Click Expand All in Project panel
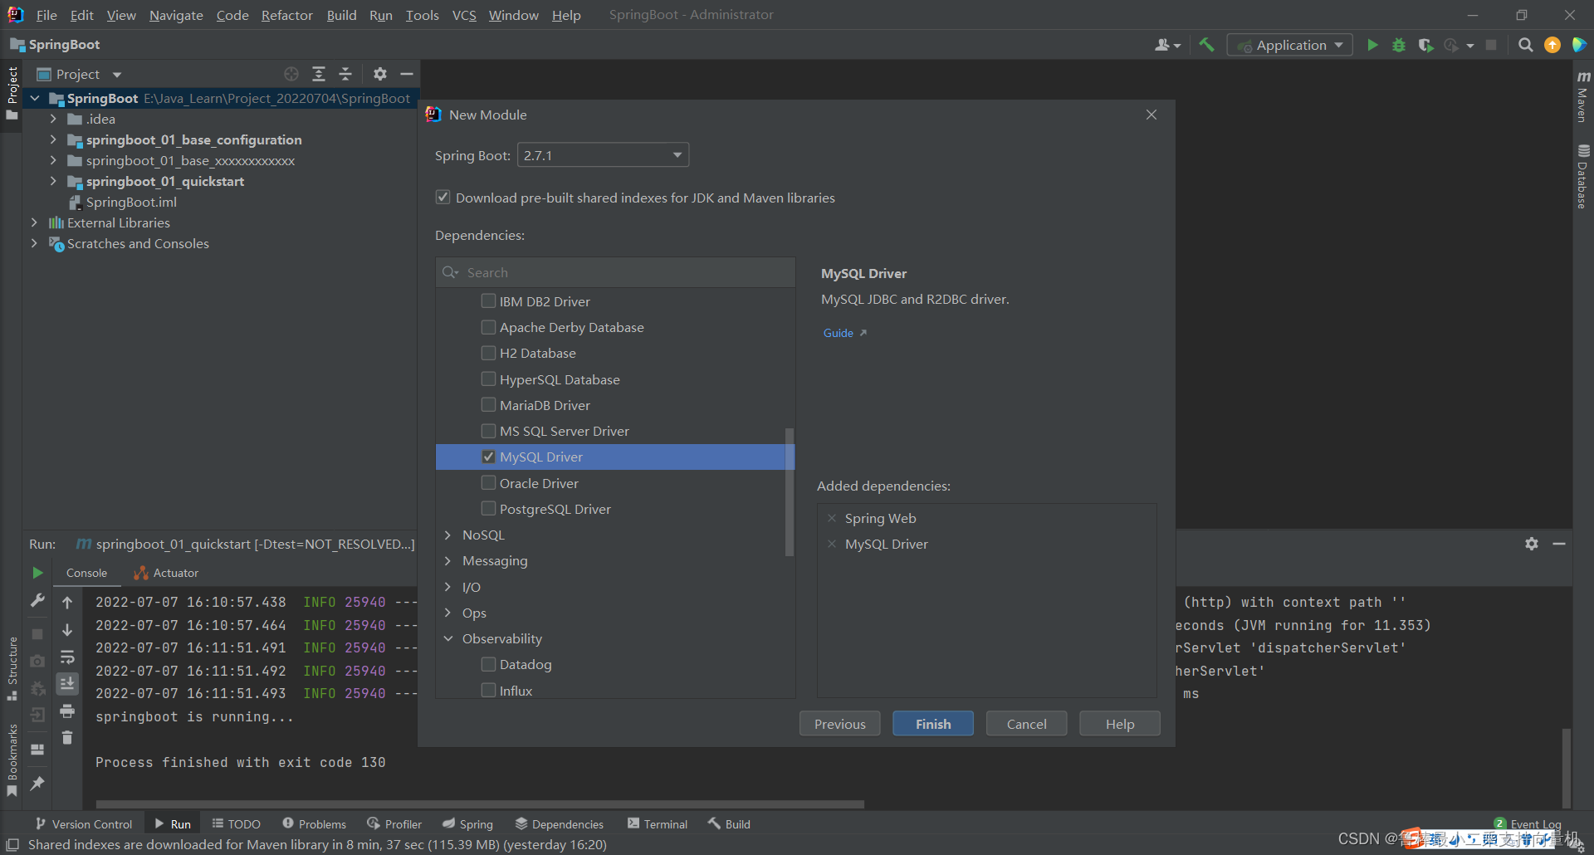The width and height of the screenshot is (1594, 855). point(319,74)
